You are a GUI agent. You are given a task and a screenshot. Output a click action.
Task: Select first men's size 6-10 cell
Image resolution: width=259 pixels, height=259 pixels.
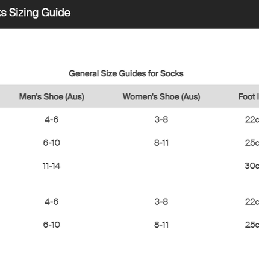coord(52,143)
